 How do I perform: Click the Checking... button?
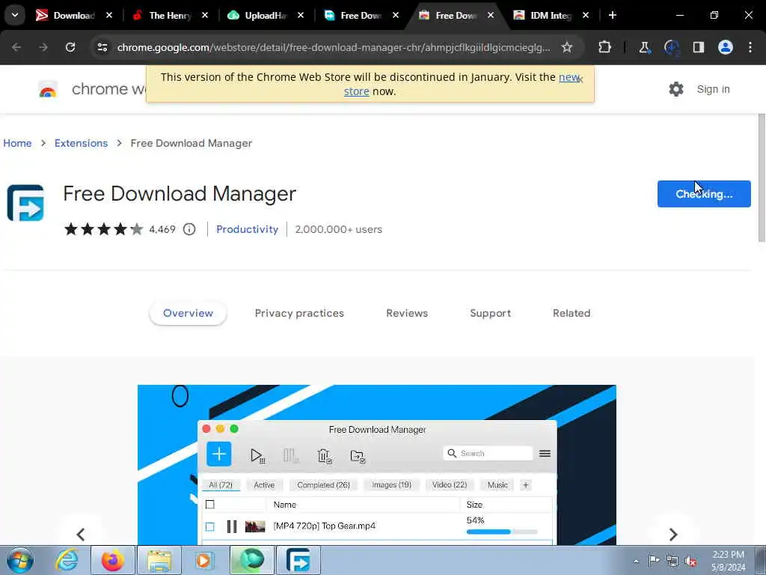coord(703,194)
